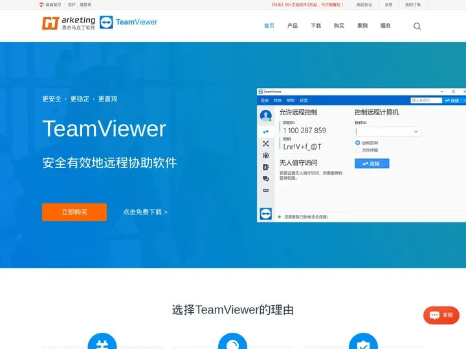Image resolution: width=466 pixels, height=349 pixels.
Task: Click the blue 连接 button below radio options
Action: click(x=372, y=164)
